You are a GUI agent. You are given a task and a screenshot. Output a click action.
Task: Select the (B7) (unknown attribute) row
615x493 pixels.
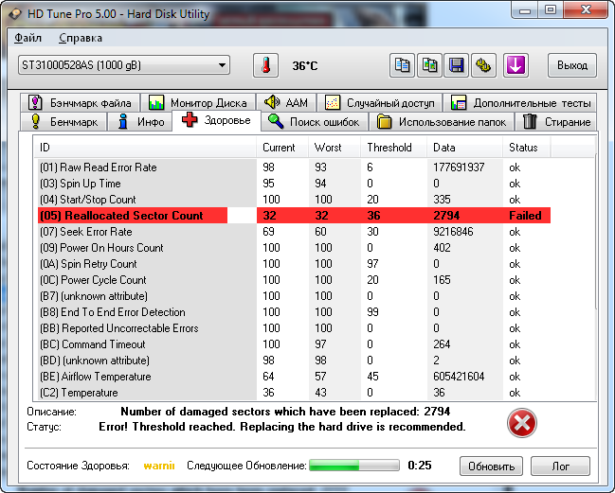tap(294, 295)
